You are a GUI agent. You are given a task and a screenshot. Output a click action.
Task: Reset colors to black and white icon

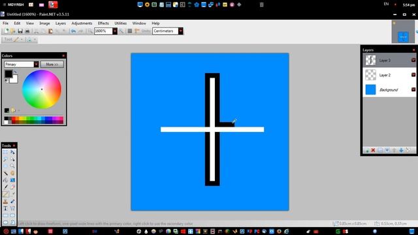pos(7,81)
